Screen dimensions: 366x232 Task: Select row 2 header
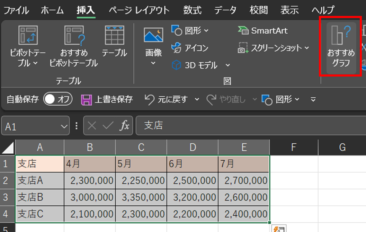[x=8, y=181]
